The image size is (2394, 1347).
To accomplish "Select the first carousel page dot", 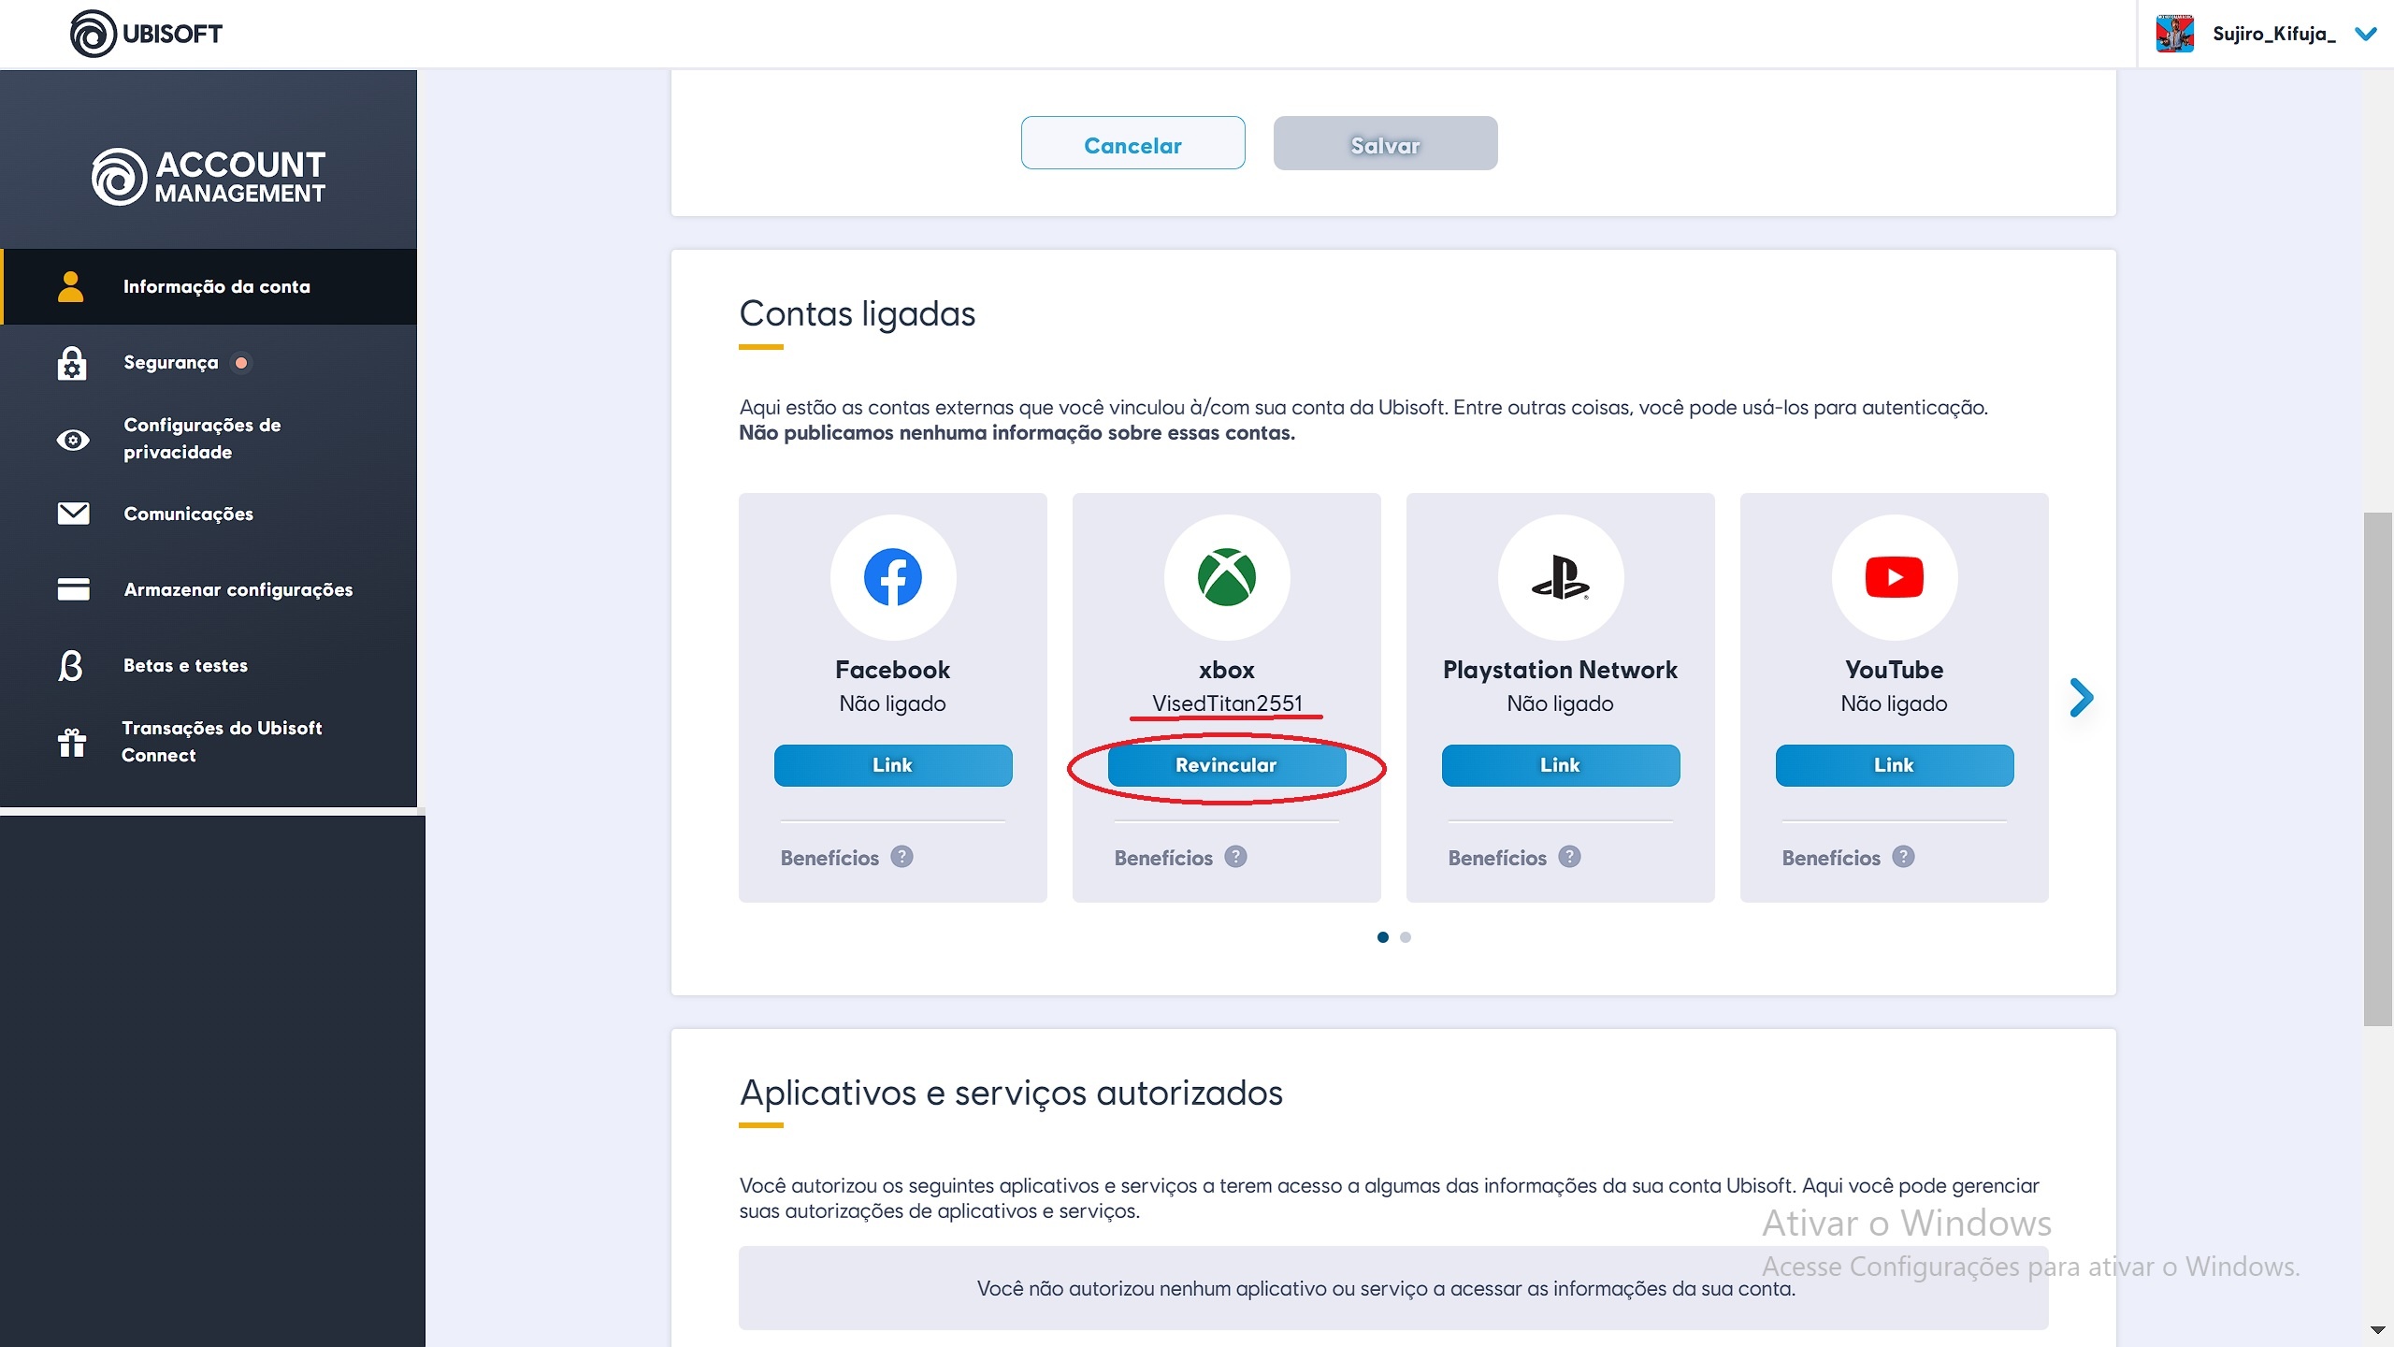I will pos(1383,937).
